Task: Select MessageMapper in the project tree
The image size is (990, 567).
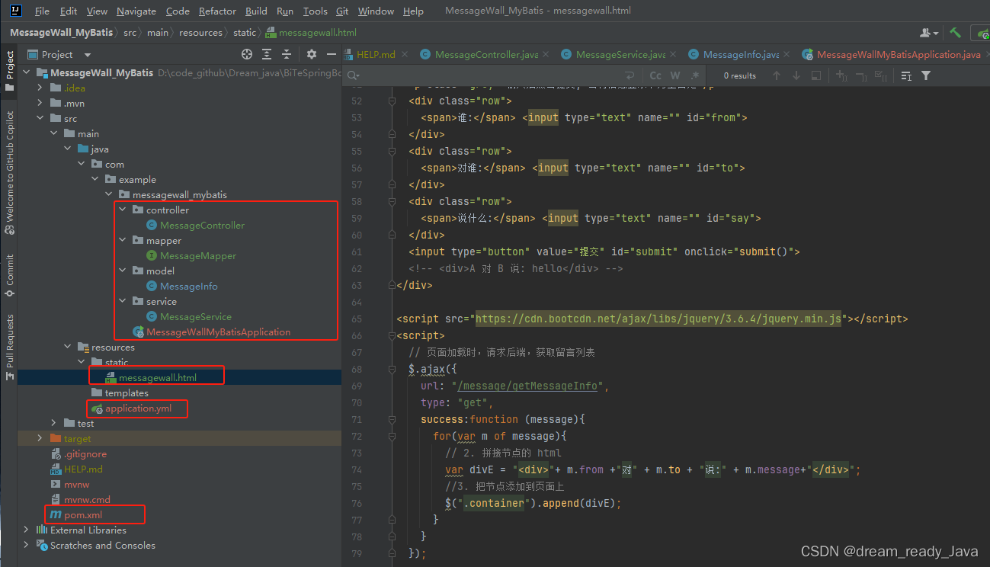Action: [x=198, y=255]
